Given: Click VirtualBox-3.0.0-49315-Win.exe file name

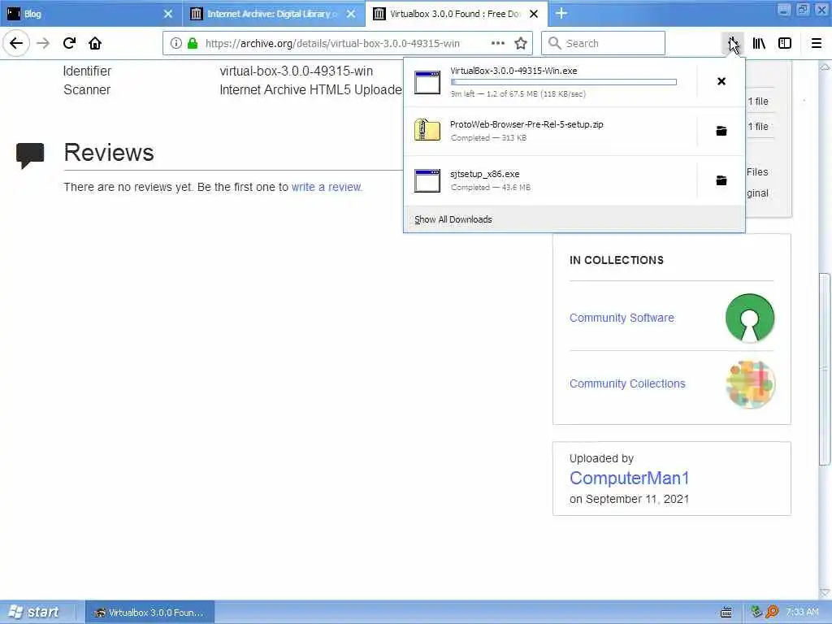Looking at the screenshot, I should (x=513, y=71).
